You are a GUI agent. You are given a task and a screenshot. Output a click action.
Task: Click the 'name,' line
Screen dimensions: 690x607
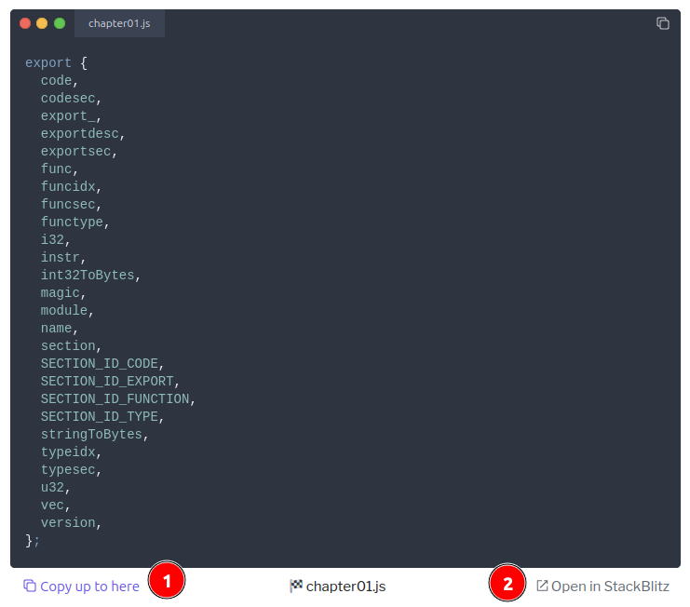[60, 328]
